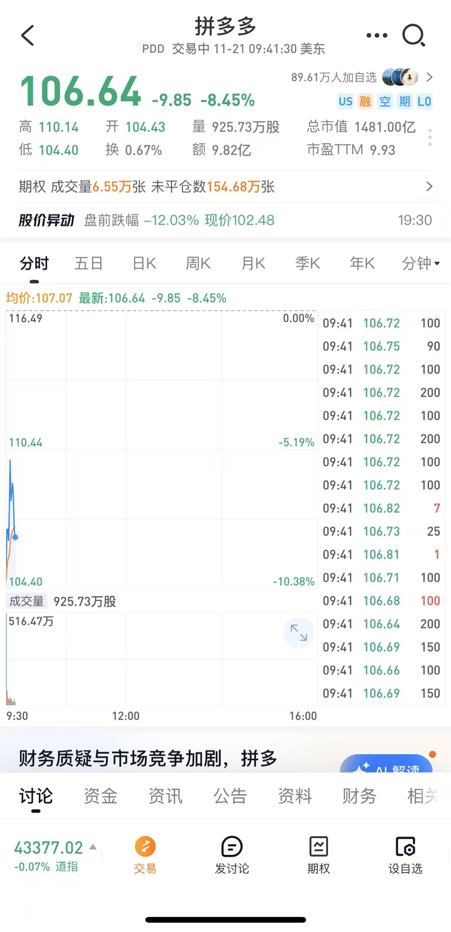The image size is (451, 932).
Task: Switch to the 资金 capital flow tab
Action: (x=101, y=796)
